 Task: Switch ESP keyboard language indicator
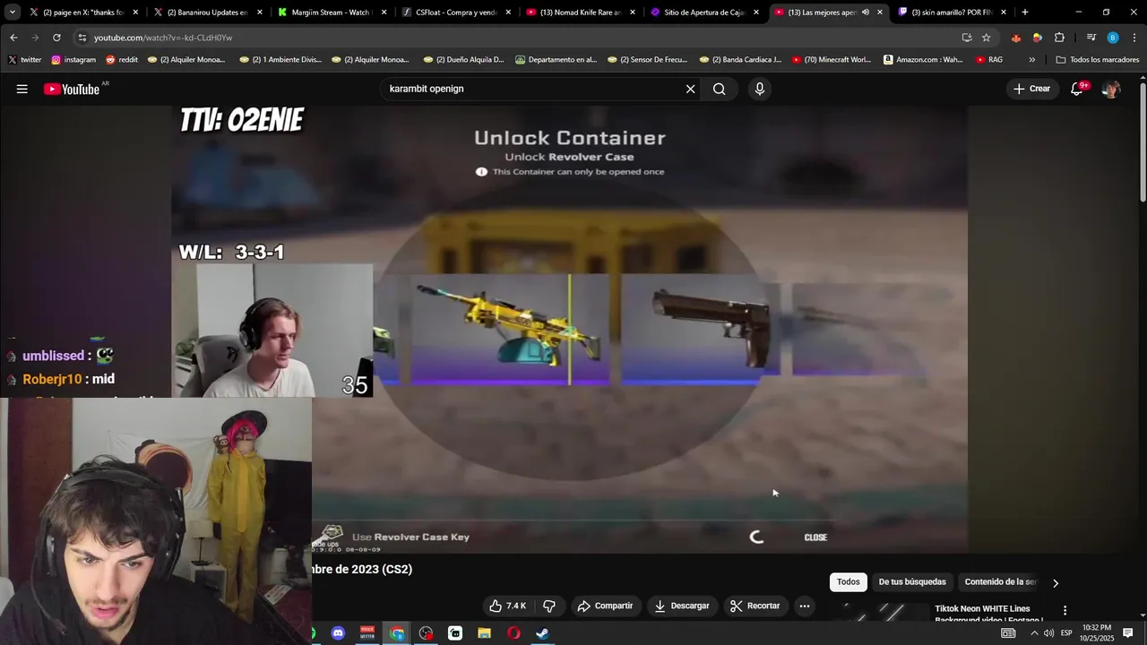click(x=1066, y=633)
